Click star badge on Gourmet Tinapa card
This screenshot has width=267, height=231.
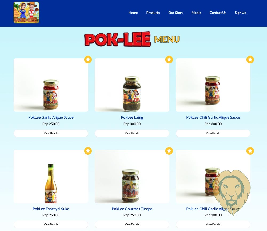click(x=169, y=151)
